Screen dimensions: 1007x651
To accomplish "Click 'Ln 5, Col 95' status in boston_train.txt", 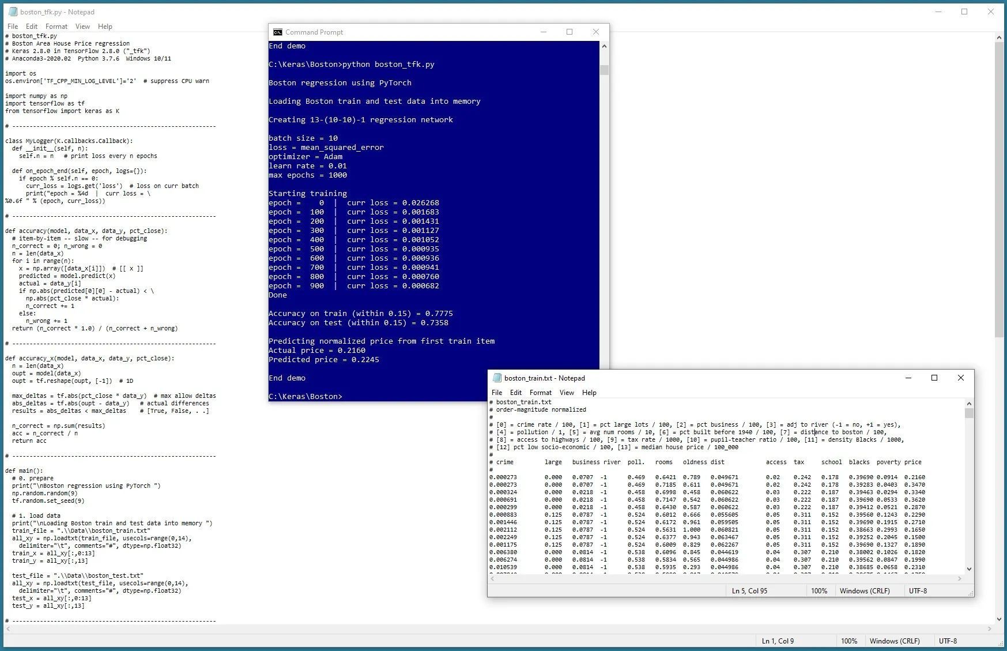I will pos(749,591).
